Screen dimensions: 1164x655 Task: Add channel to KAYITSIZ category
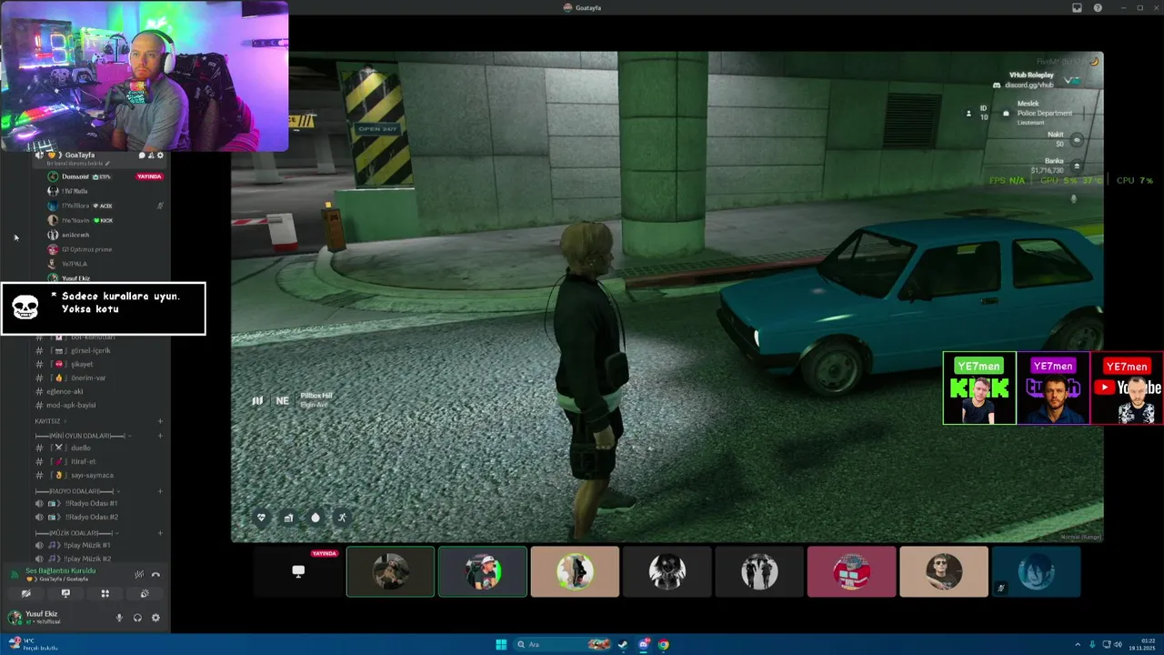coord(160,421)
